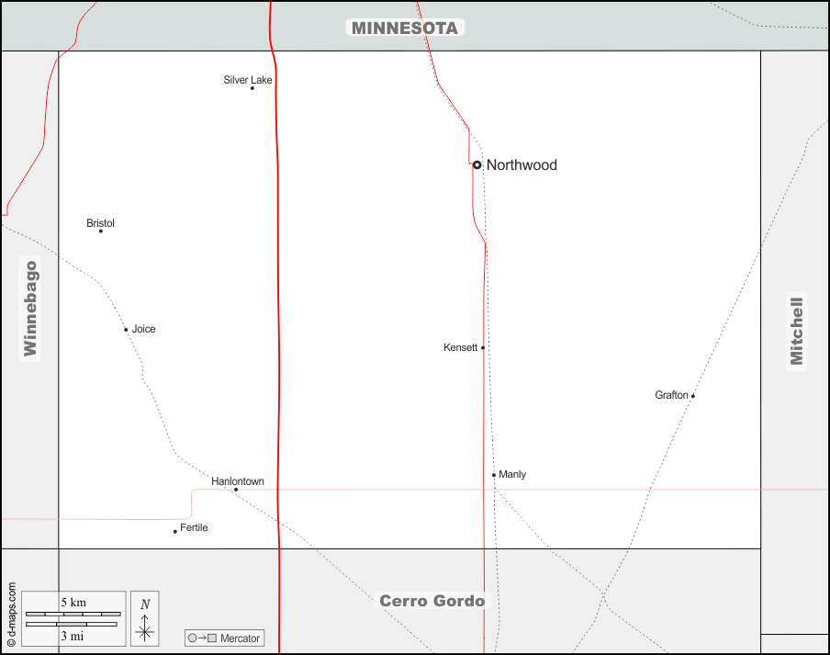Select the Joice town dot marker
The height and width of the screenshot is (655, 830).
126,329
